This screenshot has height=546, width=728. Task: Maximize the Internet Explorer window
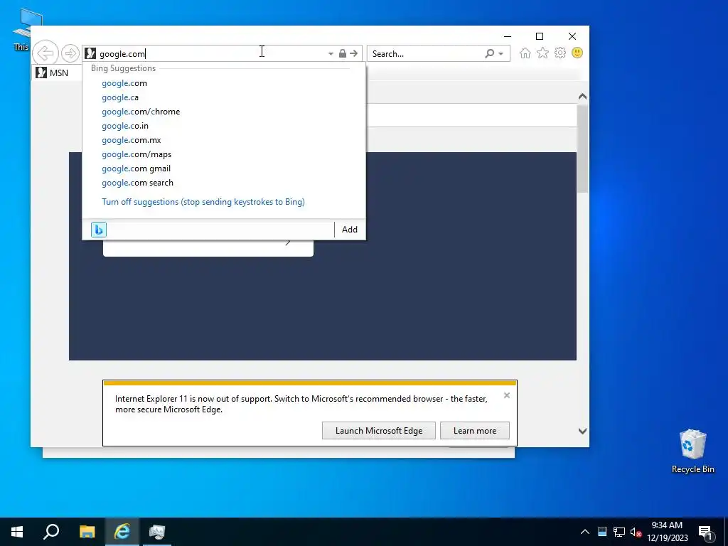[x=540, y=36]
